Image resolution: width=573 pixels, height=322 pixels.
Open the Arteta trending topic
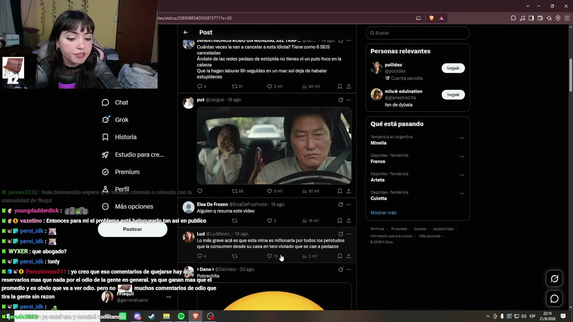(377, 180)
